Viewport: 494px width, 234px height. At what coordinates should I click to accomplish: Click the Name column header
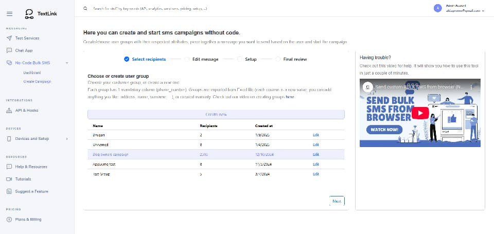98,125
